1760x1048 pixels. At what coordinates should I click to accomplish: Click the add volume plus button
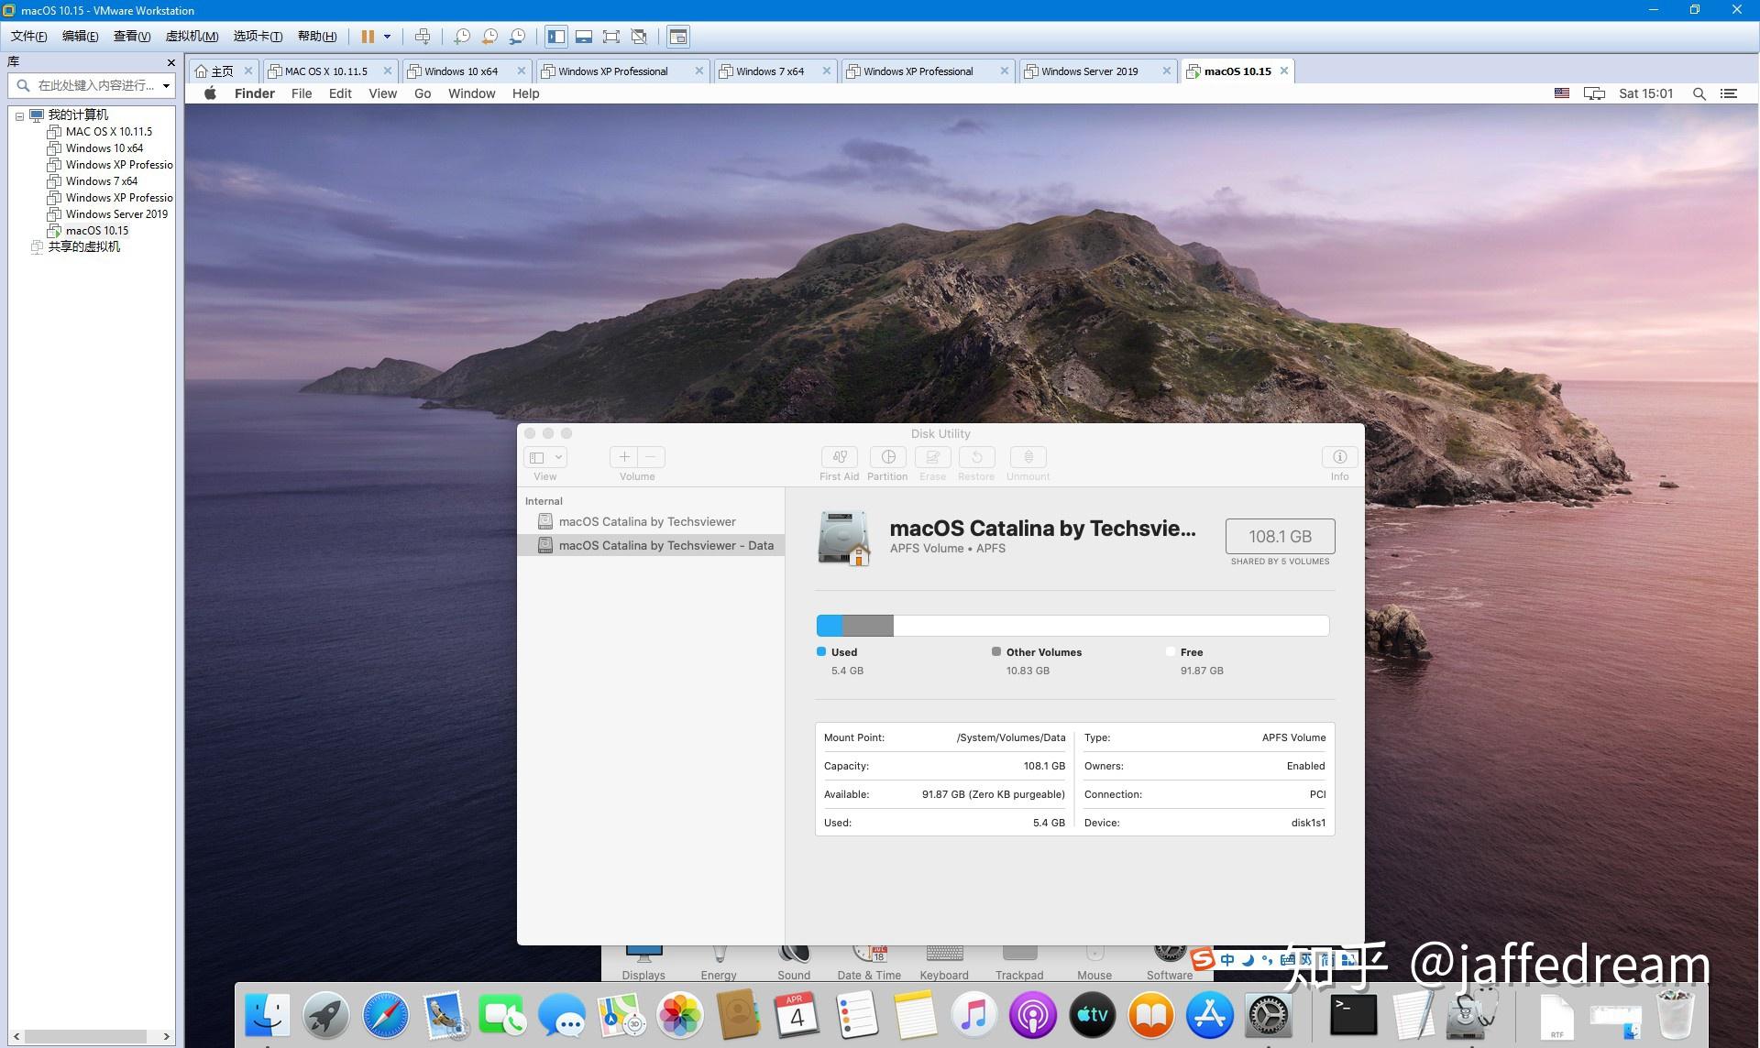pos(624,457)
